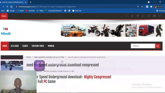Click the GTA San Andreas banner image
Viewport: 165px width, 93px height.
[x=73, y=30]
